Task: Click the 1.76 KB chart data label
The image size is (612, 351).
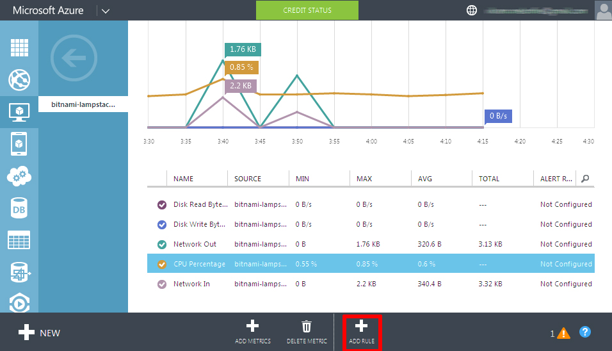Action: pyautogui.click(x=243, y=49)
